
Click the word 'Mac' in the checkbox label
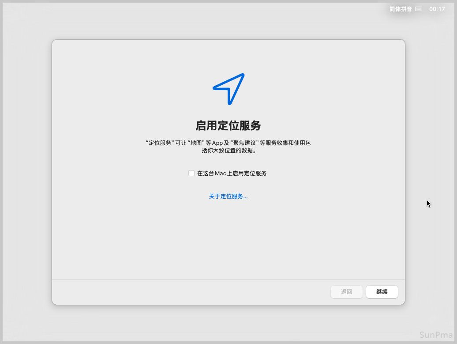[x=220, y=174]
